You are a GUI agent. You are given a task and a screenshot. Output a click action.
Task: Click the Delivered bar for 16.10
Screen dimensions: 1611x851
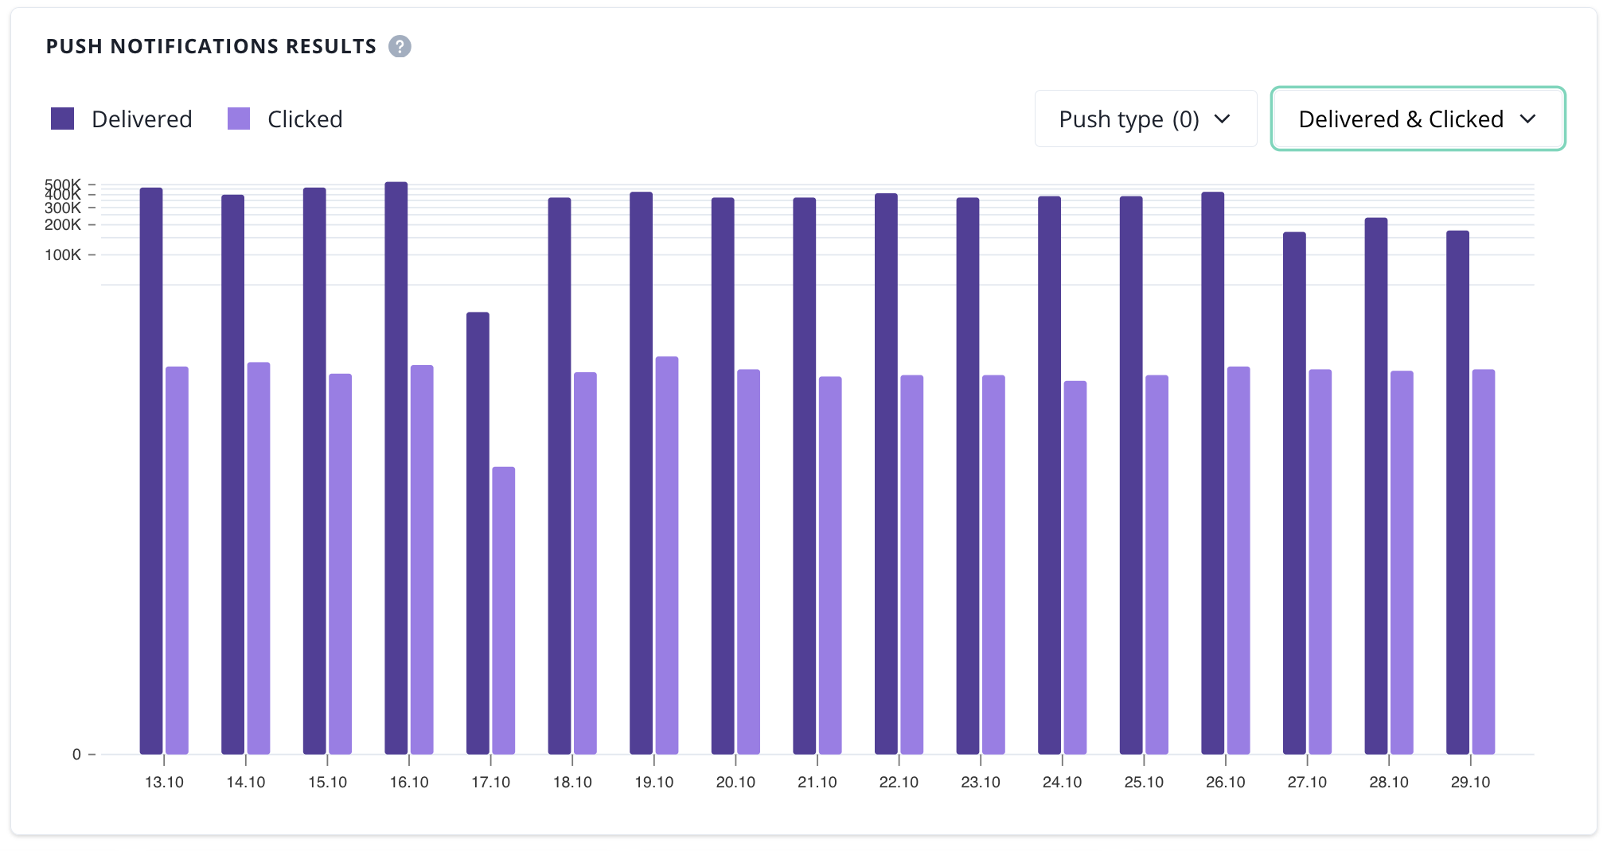coord(396,468)
